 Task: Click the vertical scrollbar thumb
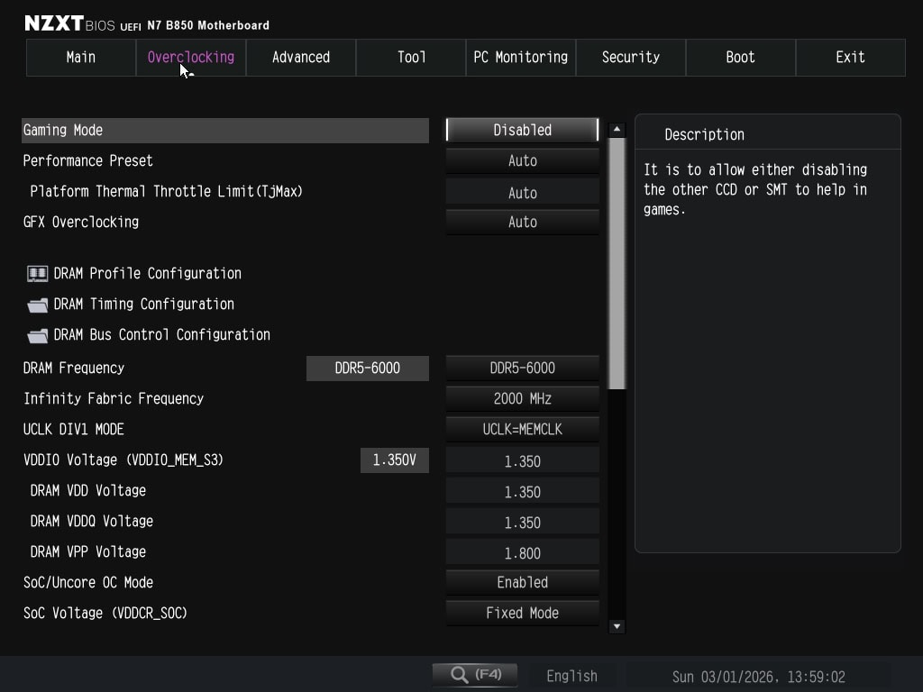(x=617, y=263)
